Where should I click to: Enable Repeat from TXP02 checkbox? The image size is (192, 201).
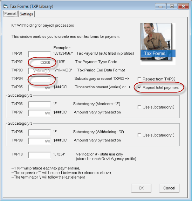[139, 79]
